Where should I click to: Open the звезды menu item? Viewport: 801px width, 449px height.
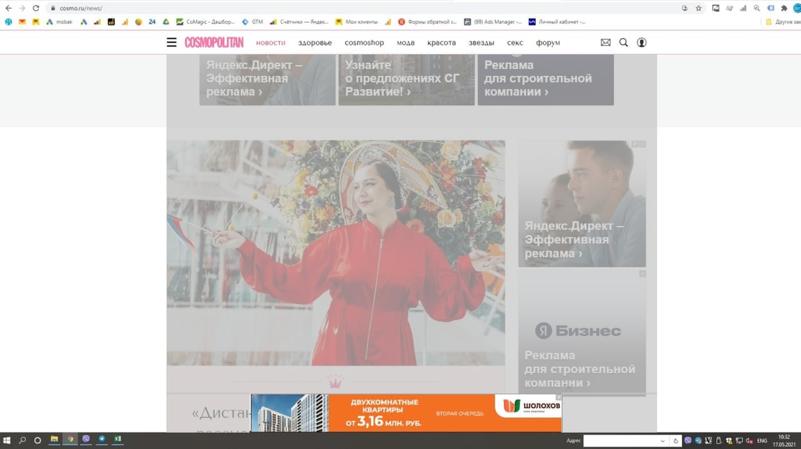pyautogui.click(x=481, y=43)
